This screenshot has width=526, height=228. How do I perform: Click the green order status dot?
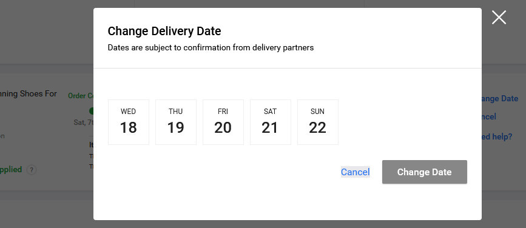[x=91, y=110]
